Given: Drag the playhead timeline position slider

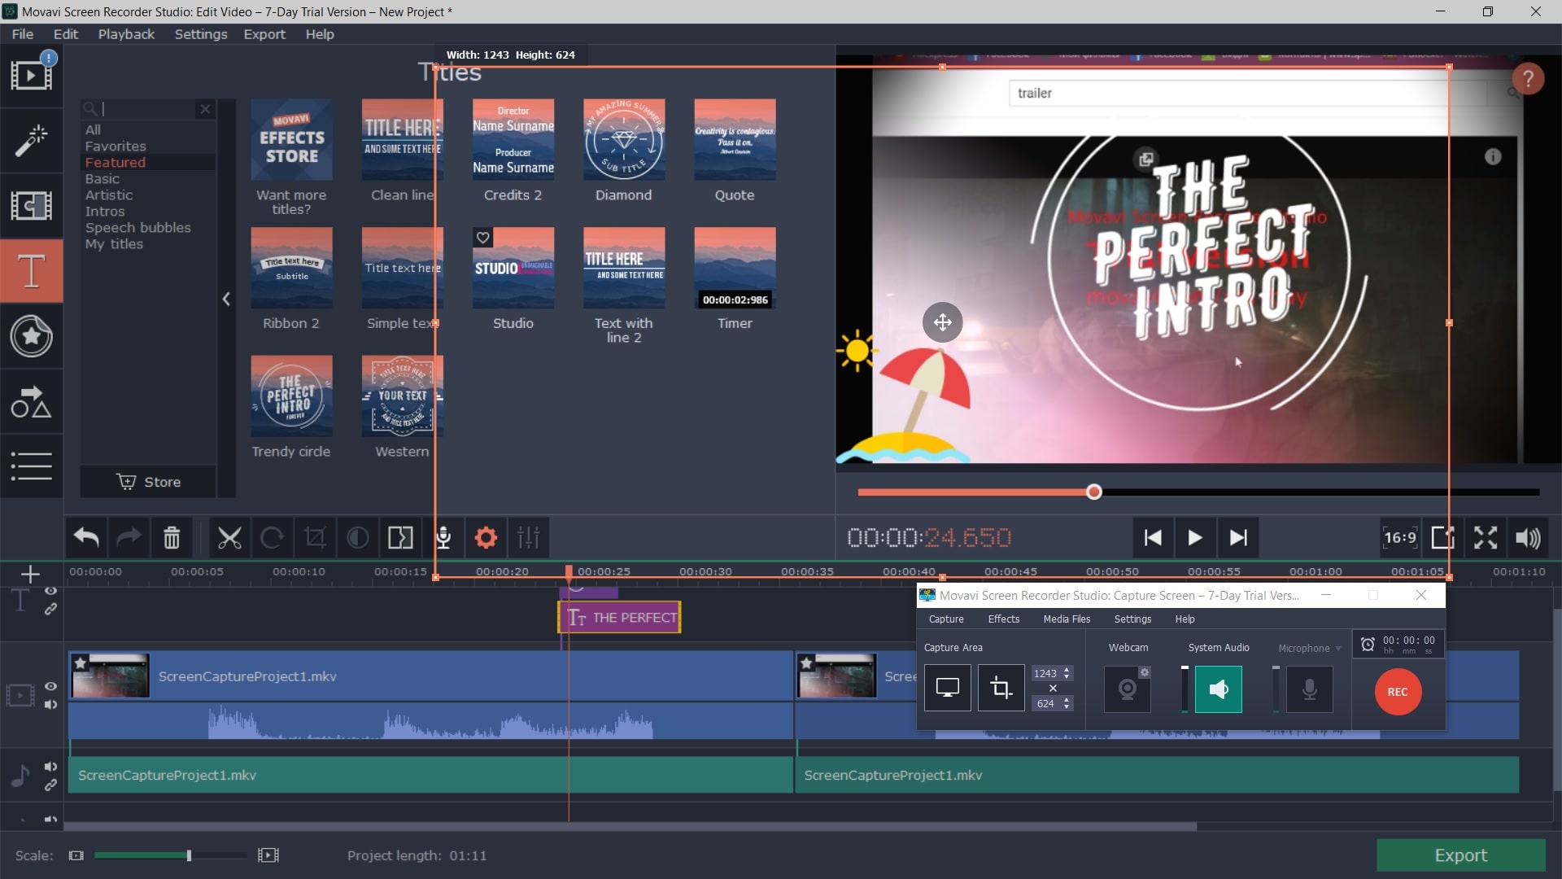Looking at the screenshot, I should click(x=1093, y=492).
